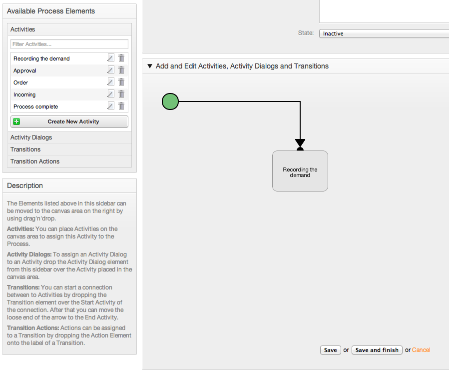Image resolution: width=449 pixels, height=375 pixels.
Task: Delete the Incoming activity
Action: [x=121, y=94]
